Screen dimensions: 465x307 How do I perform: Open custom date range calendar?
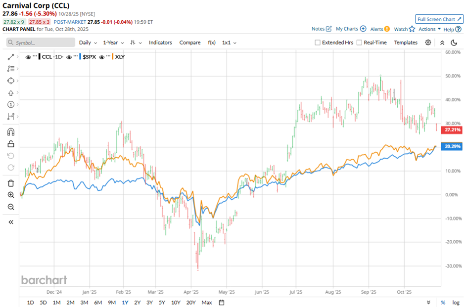pos(222,302)
